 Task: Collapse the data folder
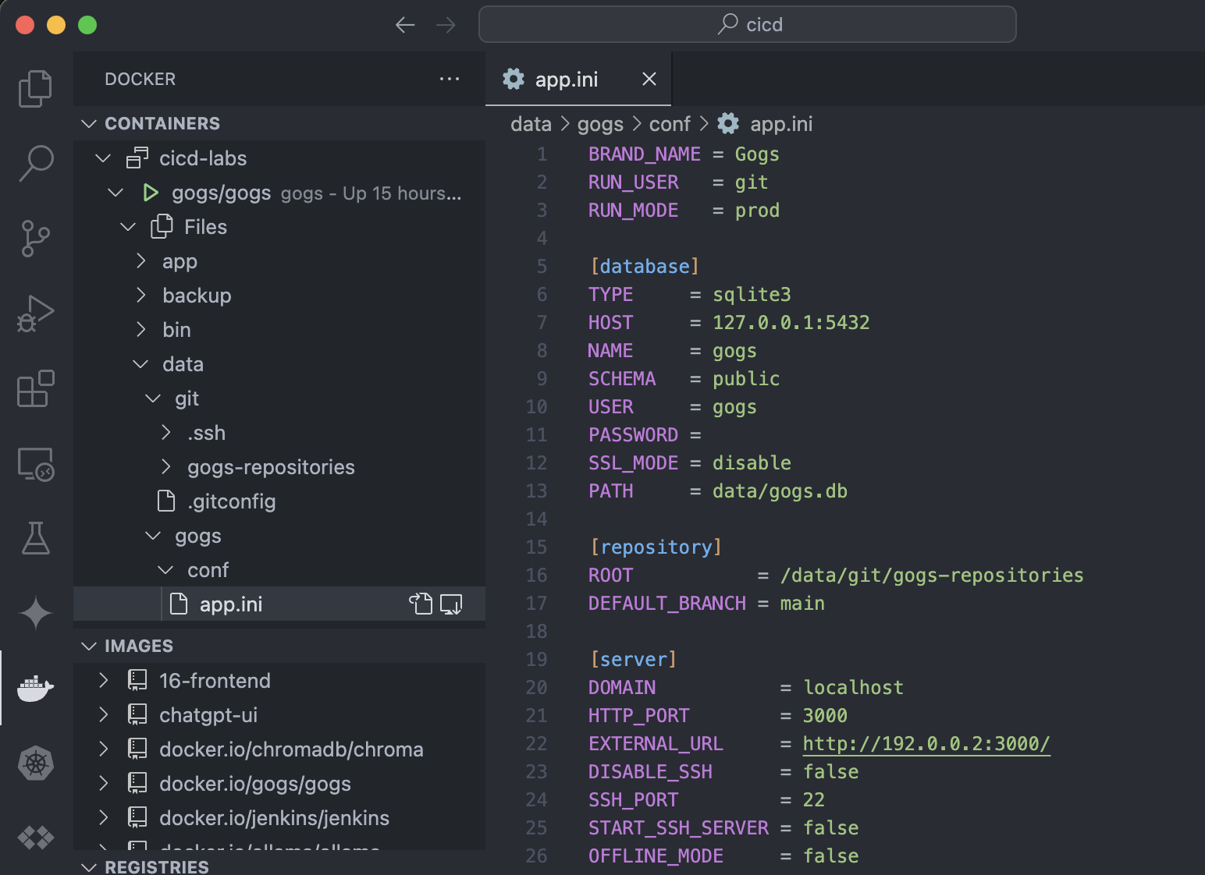pos(140,364)
